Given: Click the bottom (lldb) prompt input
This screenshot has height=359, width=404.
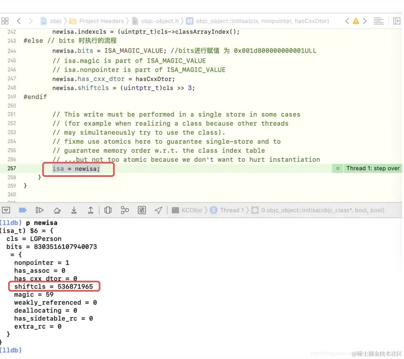Looking at the screenshot, I should pyautogui.click(x=11, y=350).
